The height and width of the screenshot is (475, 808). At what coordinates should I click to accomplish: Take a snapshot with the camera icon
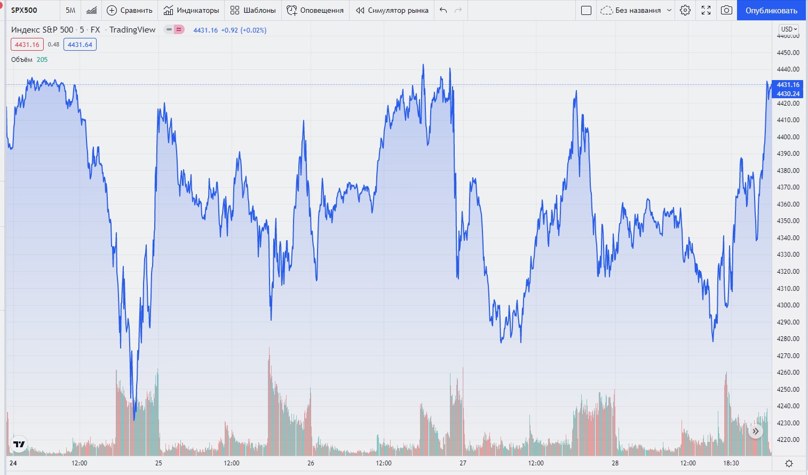[726, 10]
